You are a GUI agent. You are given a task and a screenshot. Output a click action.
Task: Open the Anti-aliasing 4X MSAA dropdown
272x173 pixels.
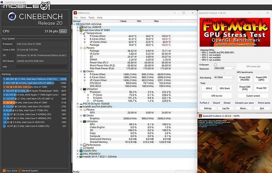tap(224, 77)
